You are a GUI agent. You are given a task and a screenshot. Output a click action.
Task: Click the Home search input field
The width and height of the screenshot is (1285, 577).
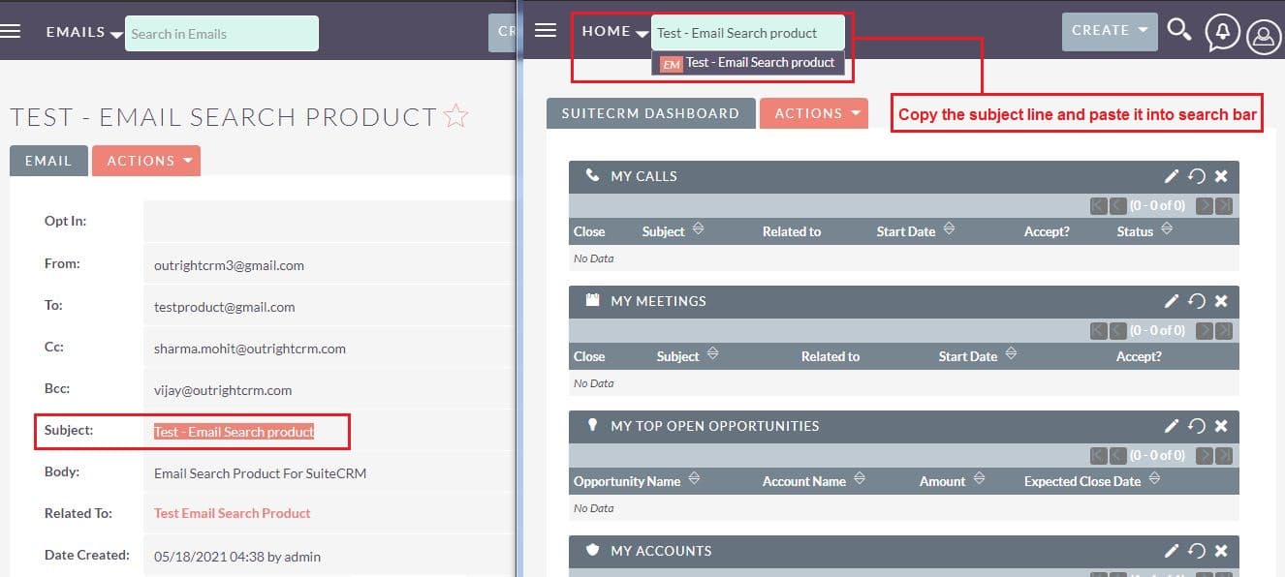[748, 33]
